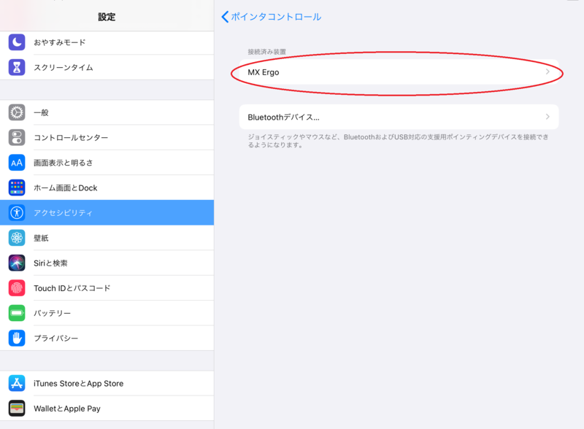584x429 pixels.
Task: Click the スクリーンタイム hourglass icon
Action: (15, 66)
